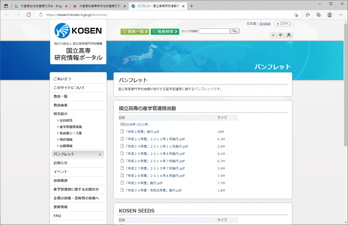Image resolution: width=348 pixels, height=225 pixels.
Task: Expand 注目研究 under 研究紹介
Action: tap(66, 120)
